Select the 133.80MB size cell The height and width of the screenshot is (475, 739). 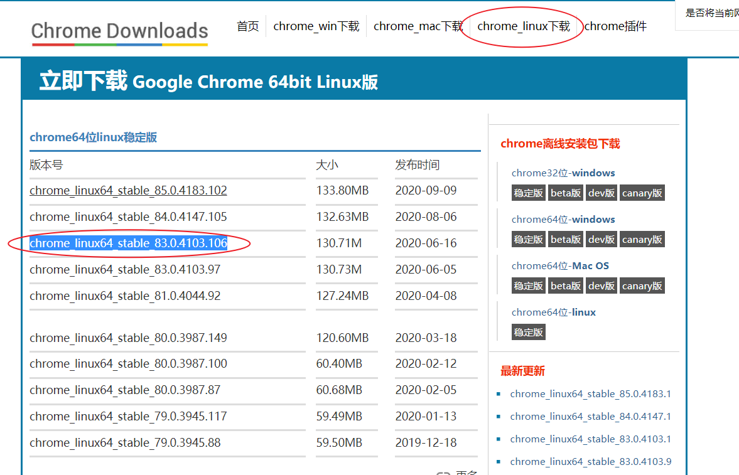(342, 190)
